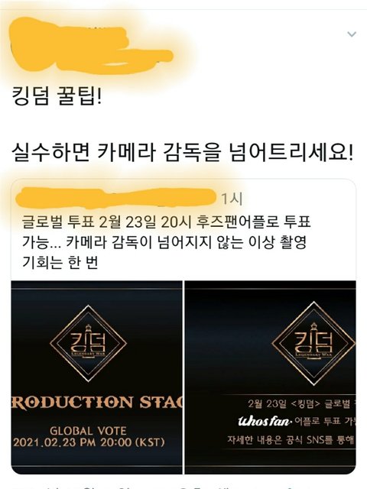Screen dimensions: 367x489
Task: Click the '카메라 감독이 넘어지지 않는 이상 촬영' line
Action: pos(187,243)
